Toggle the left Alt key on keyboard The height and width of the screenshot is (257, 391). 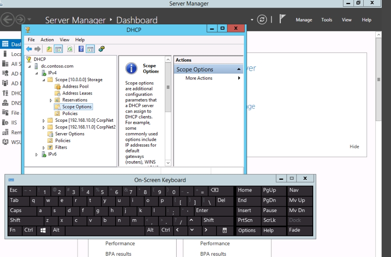pos(58,231)
